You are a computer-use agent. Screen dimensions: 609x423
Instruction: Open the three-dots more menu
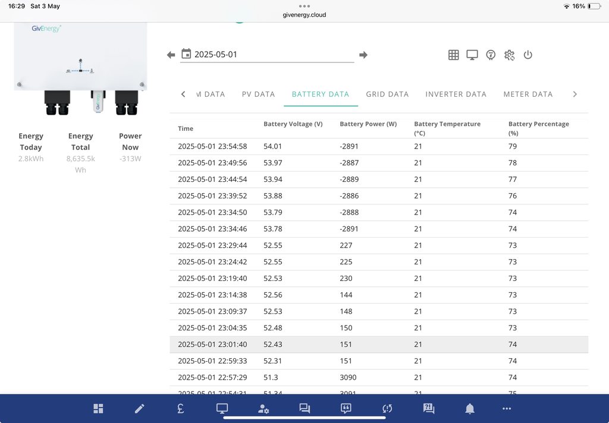507,408
